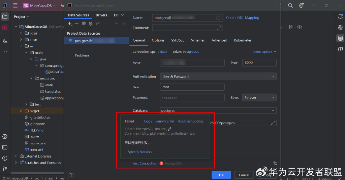Click the red error icon beside Test Connection

pos(161,163)
